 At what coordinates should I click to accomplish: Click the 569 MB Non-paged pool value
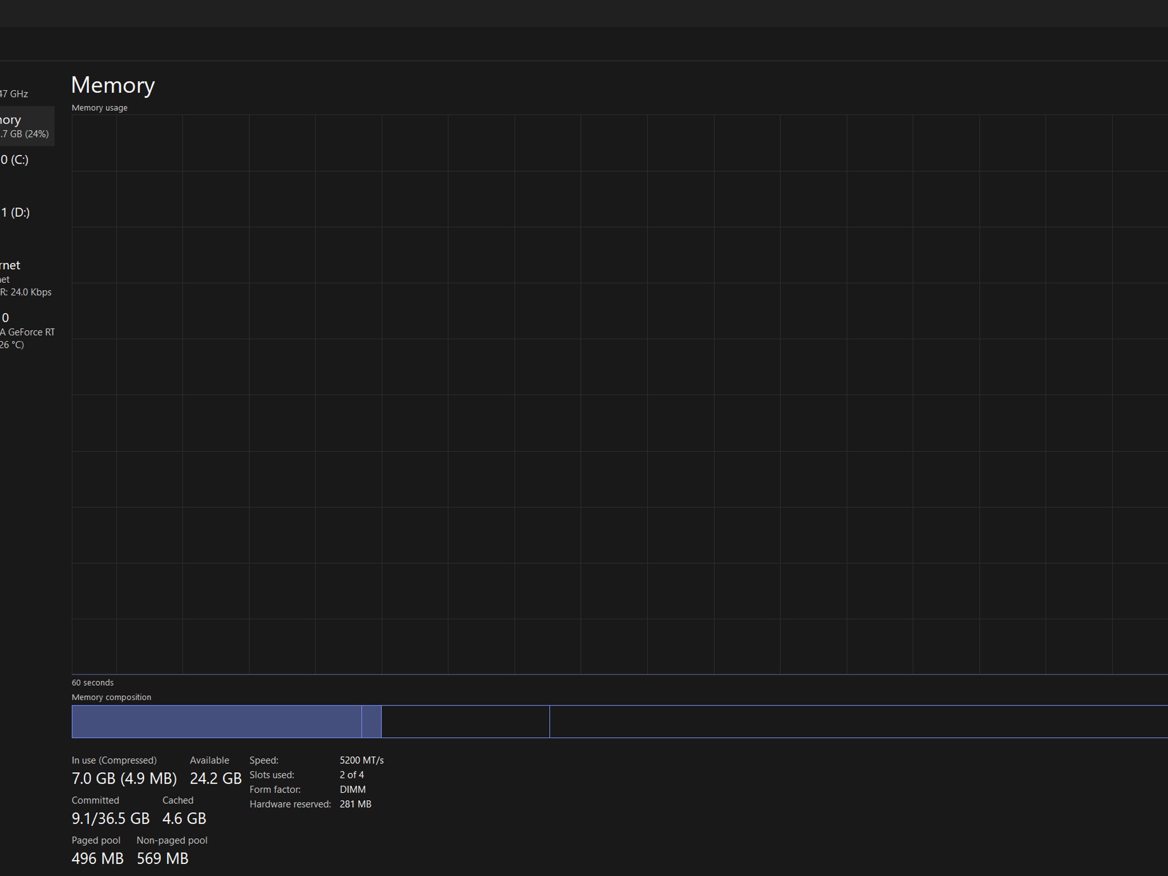162,858
